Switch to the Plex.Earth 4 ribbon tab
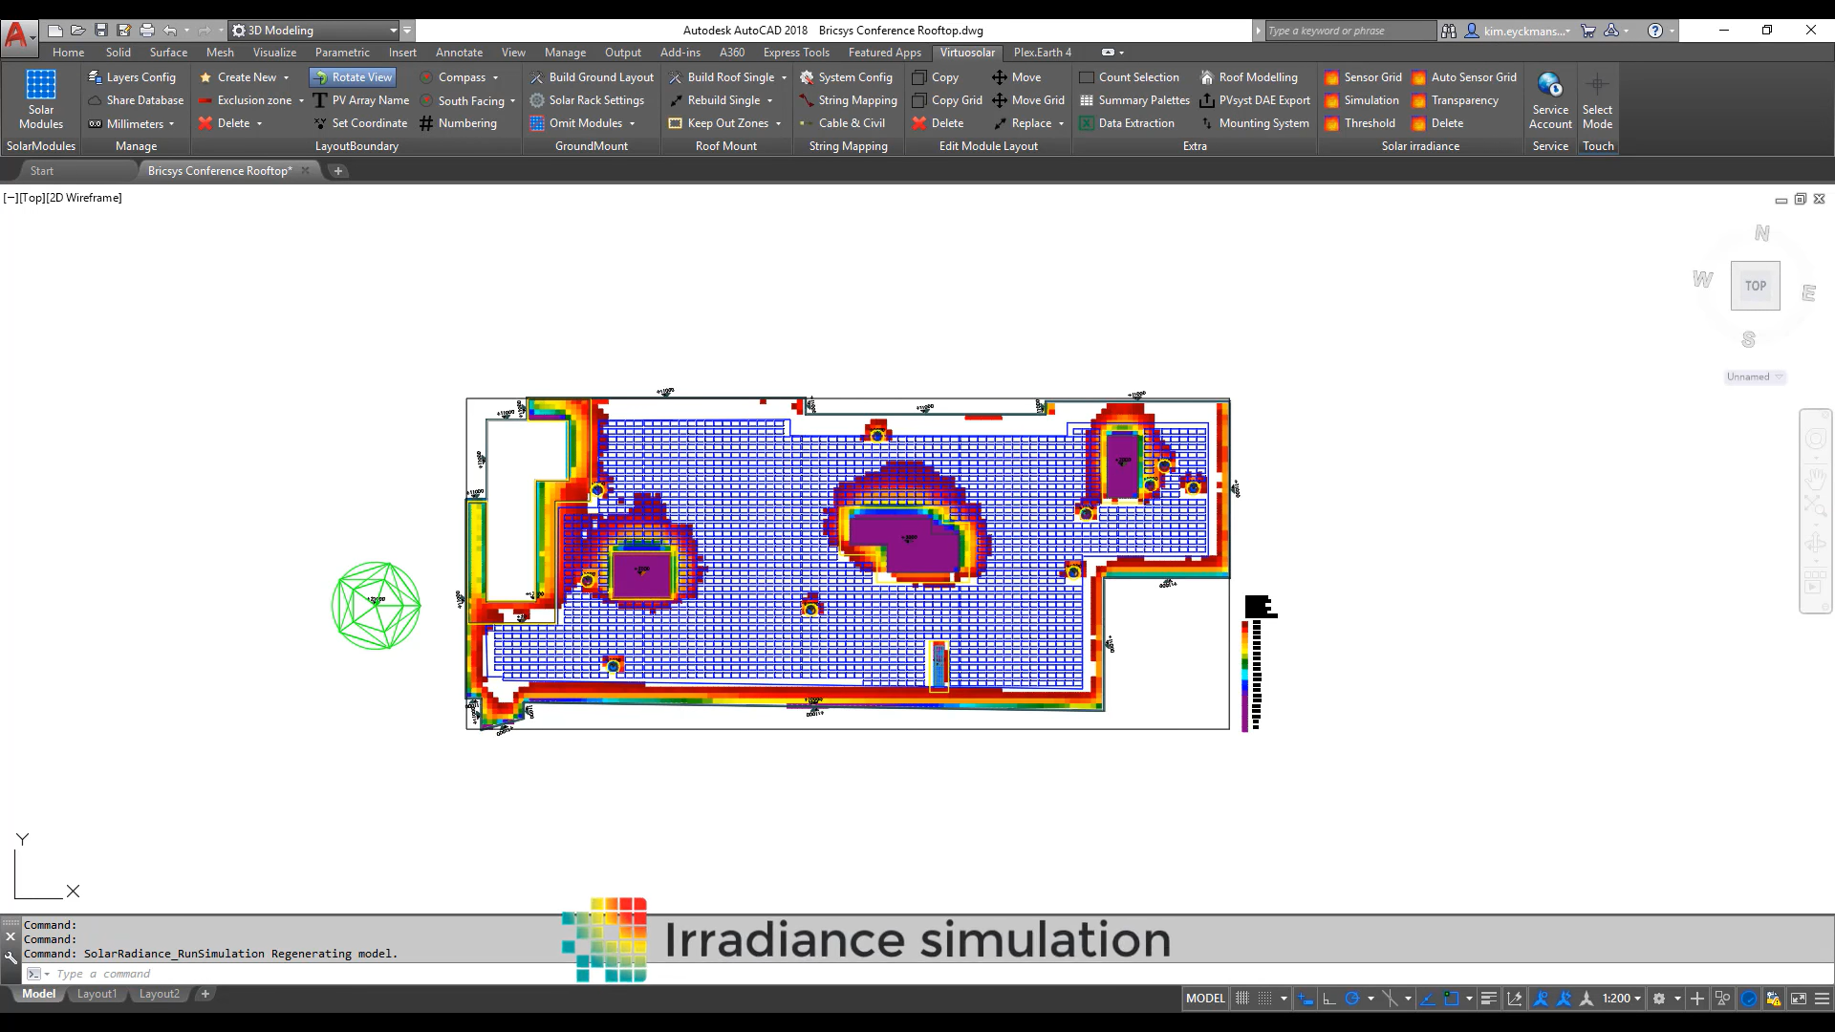 coord(1042,53)
